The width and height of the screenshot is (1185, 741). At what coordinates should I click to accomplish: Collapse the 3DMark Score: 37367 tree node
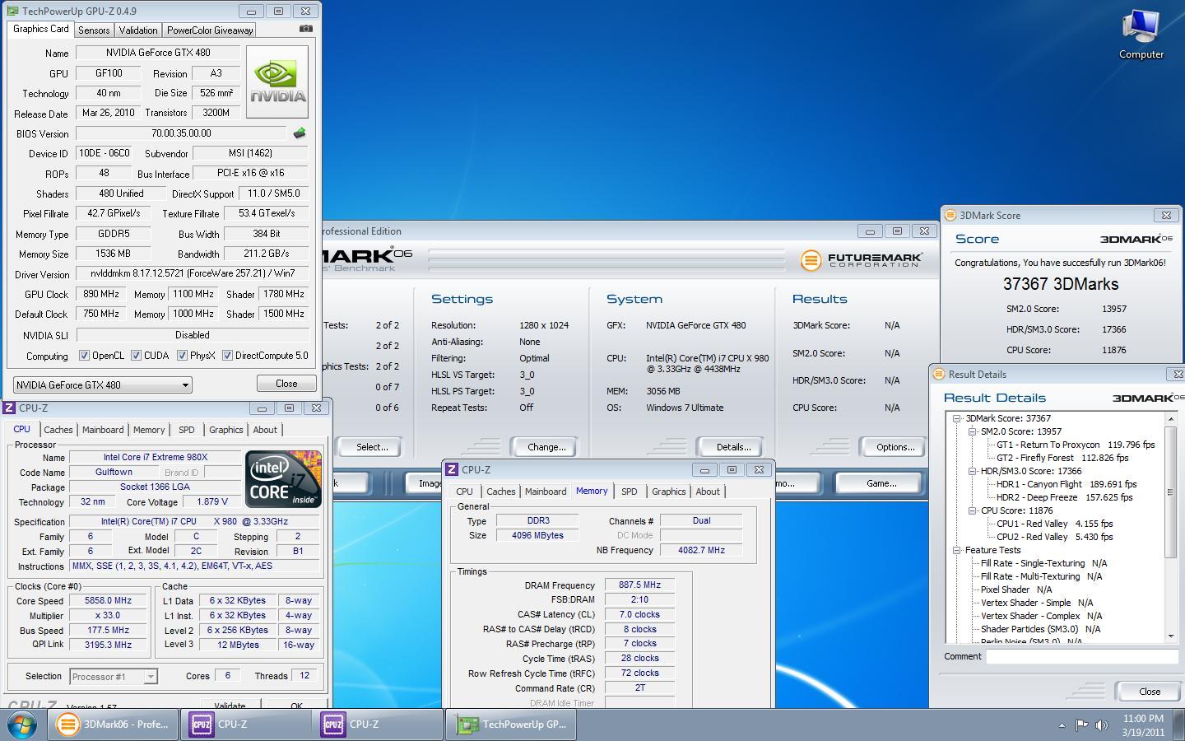click(x=957, y=418)
